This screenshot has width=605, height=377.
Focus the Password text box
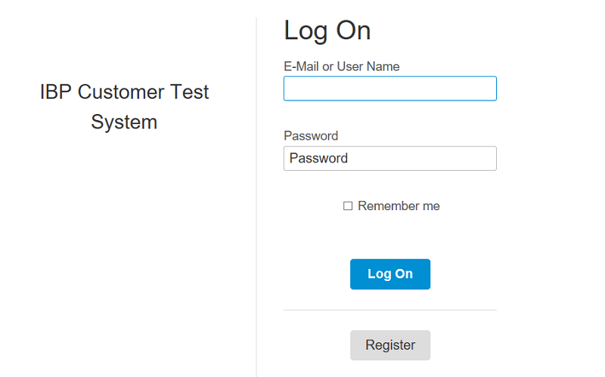click(x=389, y=159)
